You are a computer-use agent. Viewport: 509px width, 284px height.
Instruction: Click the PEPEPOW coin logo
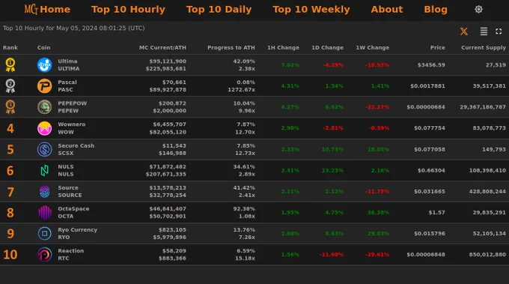point(44,107)
